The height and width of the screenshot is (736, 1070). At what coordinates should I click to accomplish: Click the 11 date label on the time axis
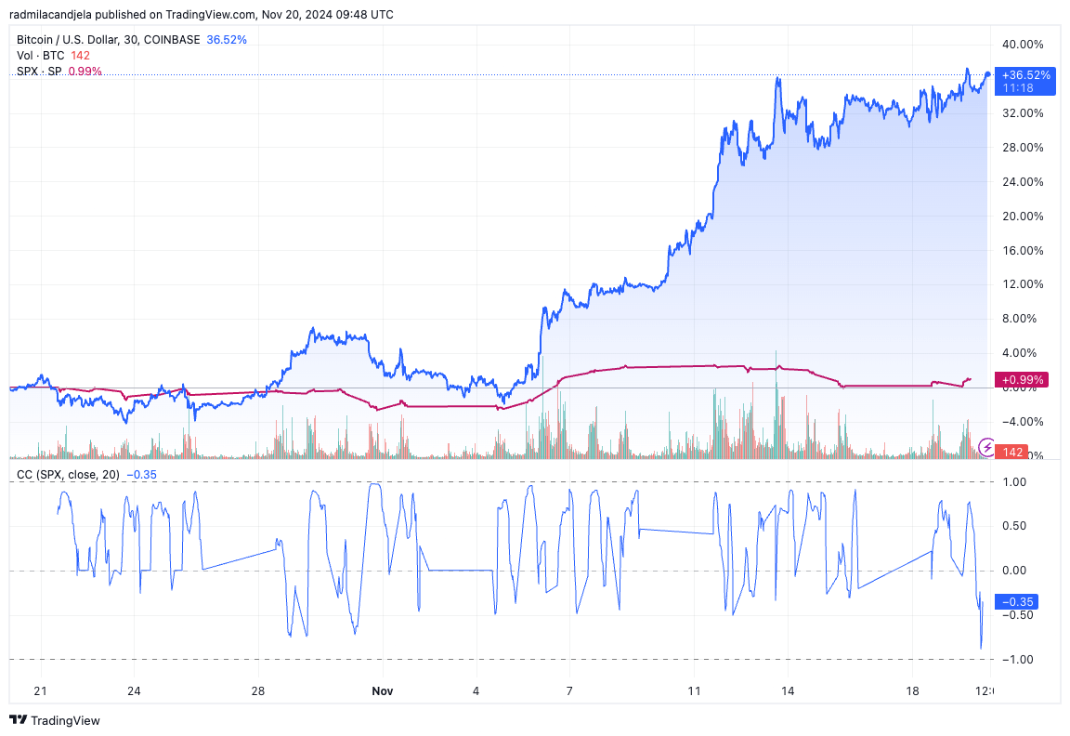[694, 691]
